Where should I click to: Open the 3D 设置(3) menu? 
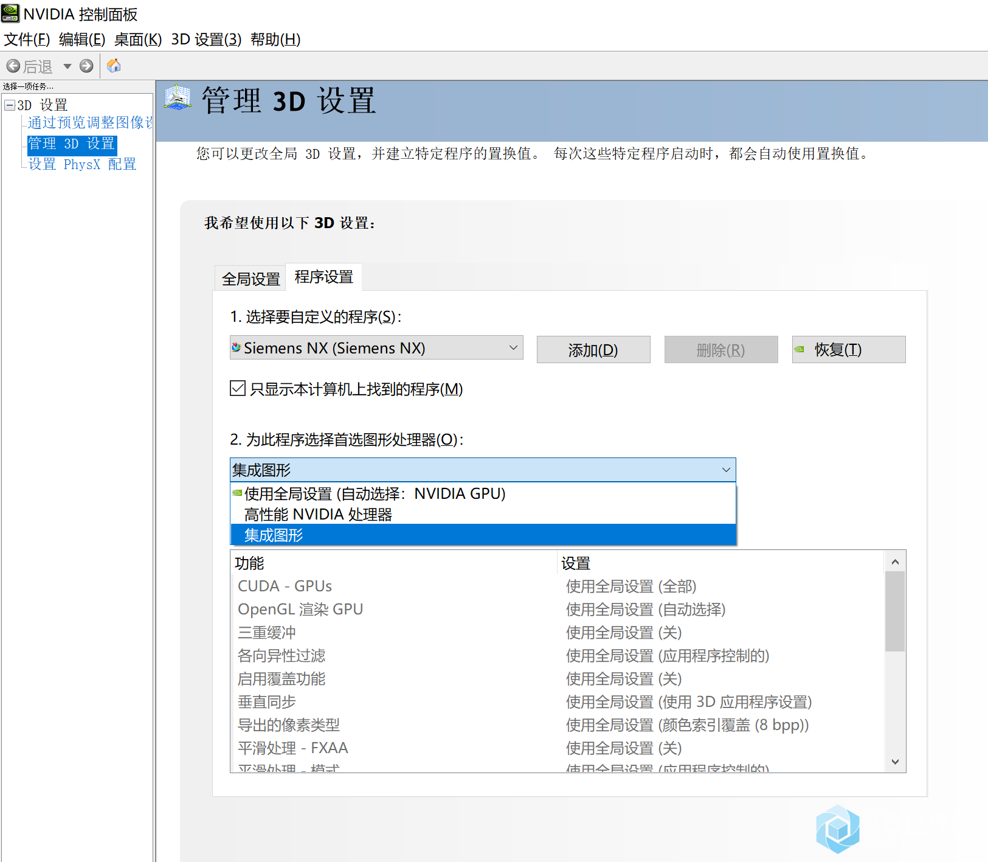tap(206, 40)
